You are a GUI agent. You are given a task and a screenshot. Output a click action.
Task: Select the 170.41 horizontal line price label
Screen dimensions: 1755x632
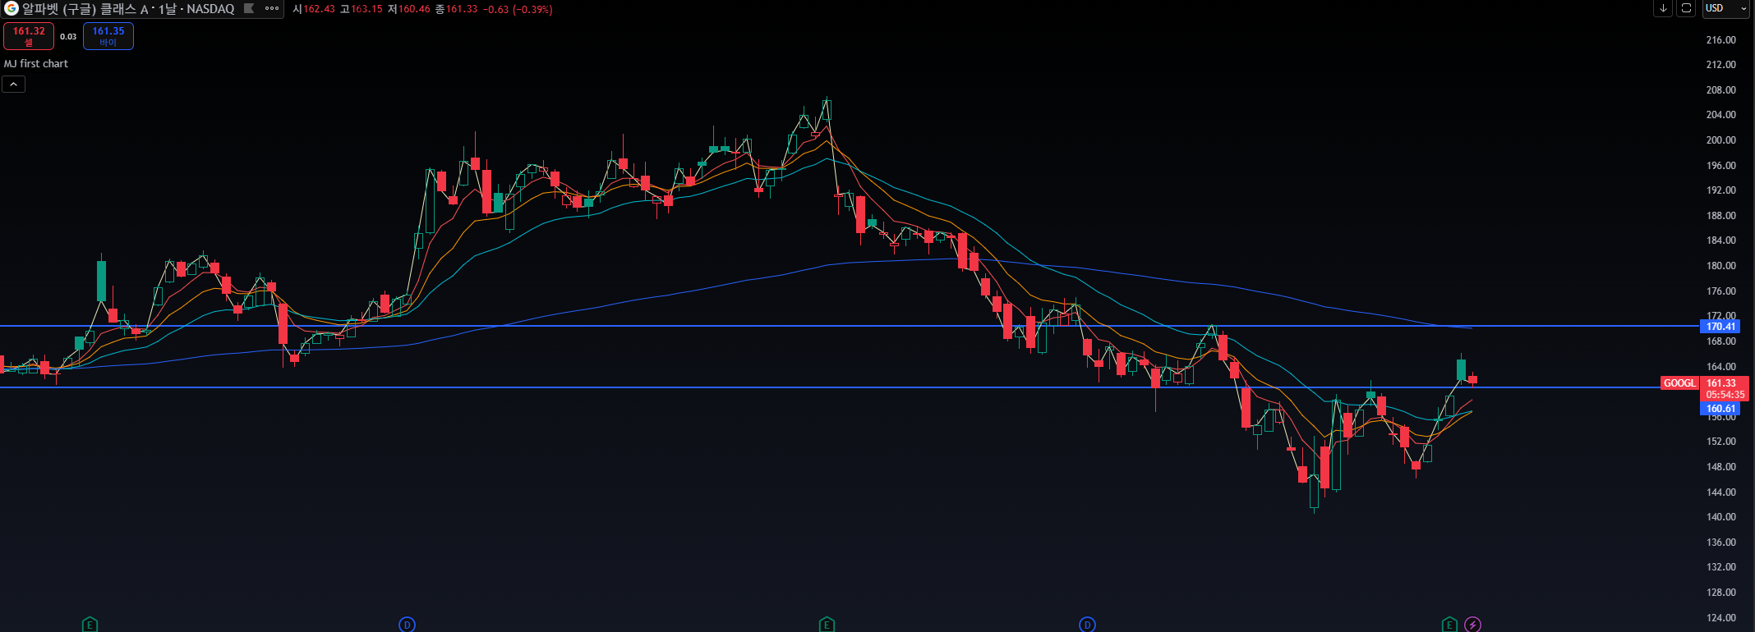(x=1720, y=327)
